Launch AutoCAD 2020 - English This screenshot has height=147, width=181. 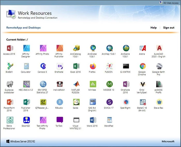point(159,48)
